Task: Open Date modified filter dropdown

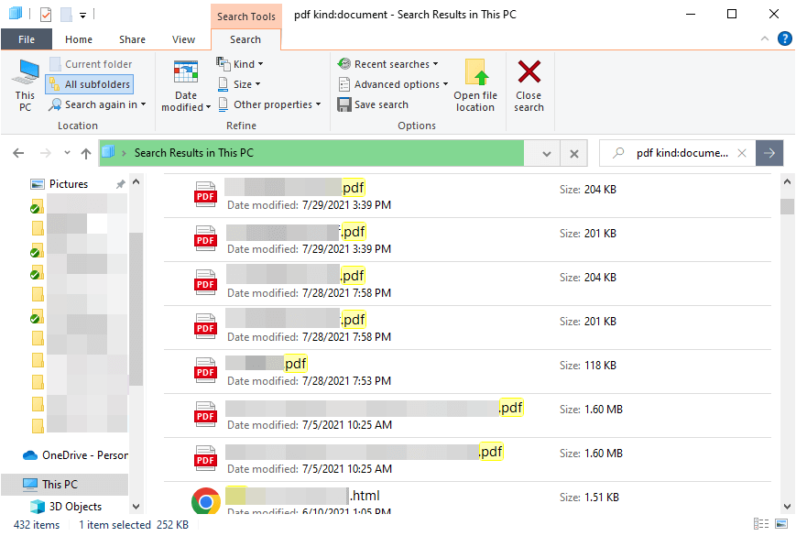Action: pyautogui.click(x=186, y=86)
